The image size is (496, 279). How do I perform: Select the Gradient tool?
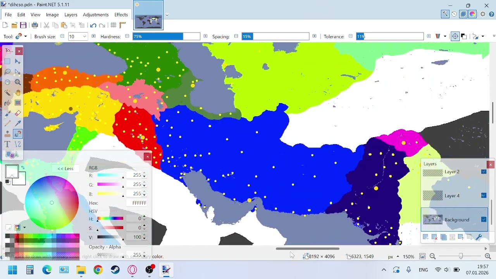click(18, 103)
